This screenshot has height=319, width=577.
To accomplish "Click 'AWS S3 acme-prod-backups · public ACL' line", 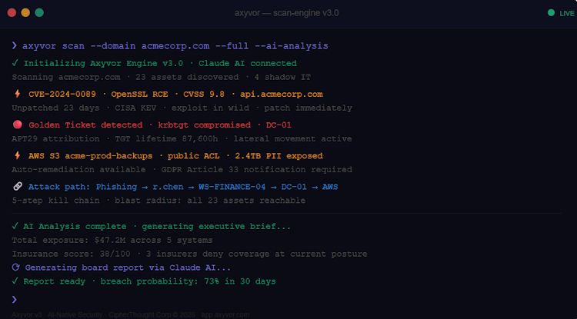I will pos(175,156).
